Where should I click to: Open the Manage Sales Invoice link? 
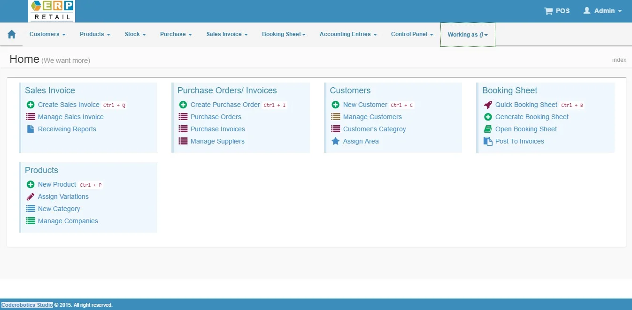tap(71, 117)
